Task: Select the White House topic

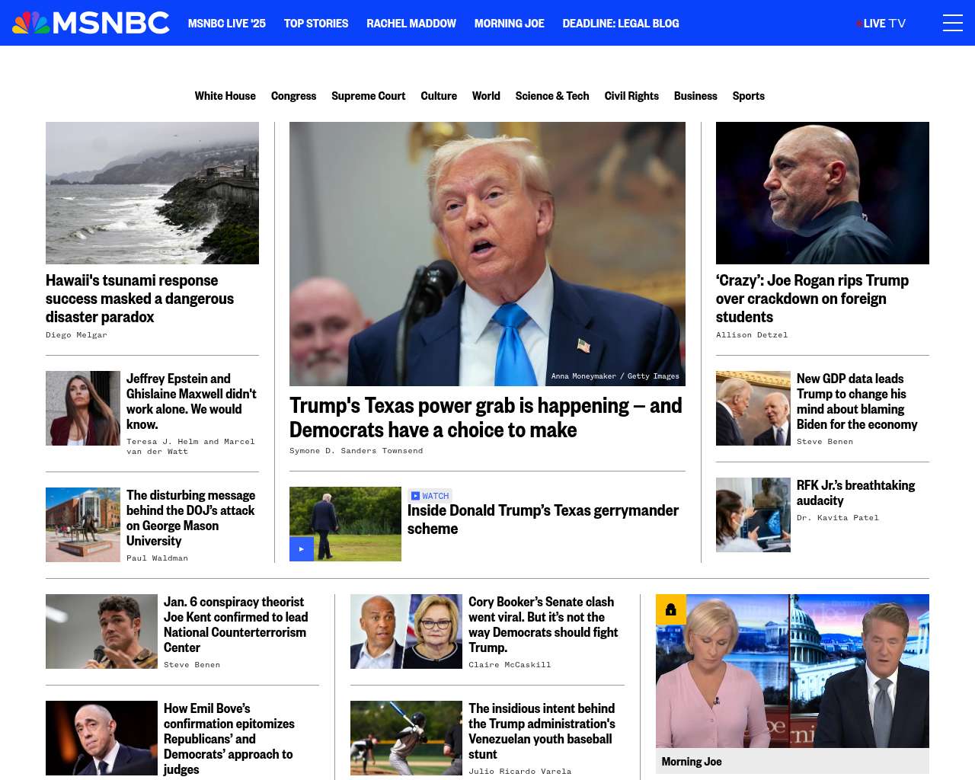Action: [x=225, y=96]
